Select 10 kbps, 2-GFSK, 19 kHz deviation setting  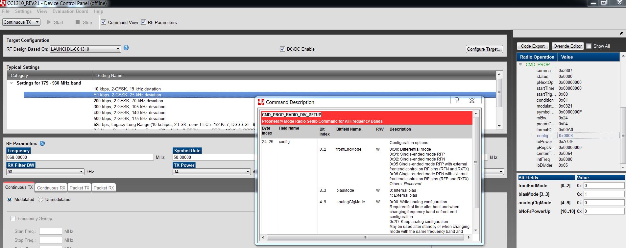[x=127, y=89]
